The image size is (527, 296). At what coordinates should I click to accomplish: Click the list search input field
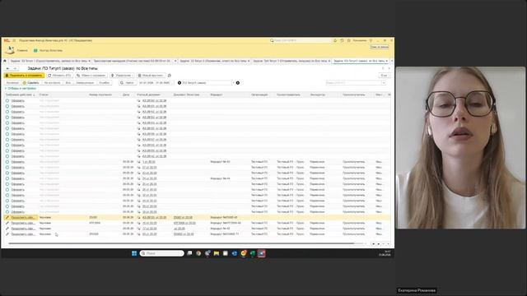pyautogui.click(x=353, y=82)
